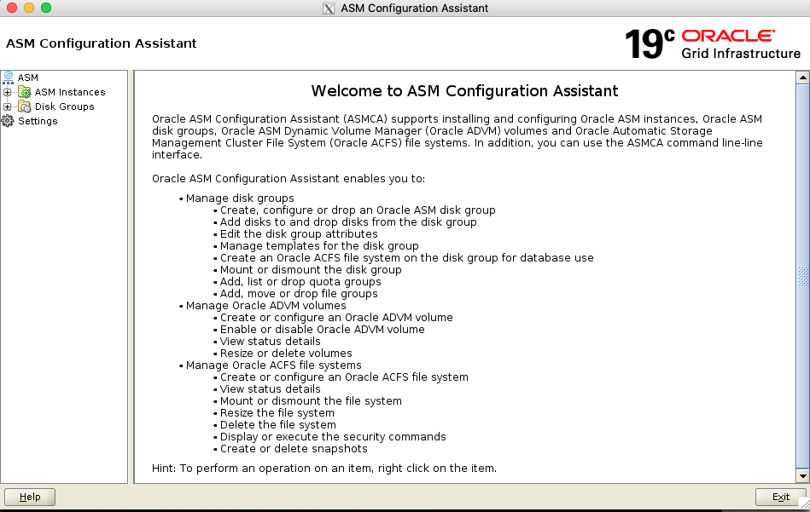
Task: Open Settings in the navigation tree
Action: [38, 121]
